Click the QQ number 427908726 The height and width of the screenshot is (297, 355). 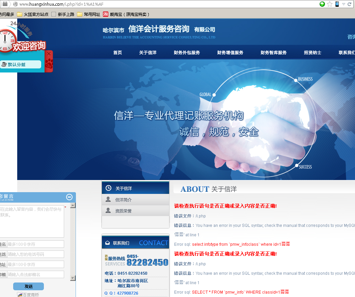click(128, 293)
